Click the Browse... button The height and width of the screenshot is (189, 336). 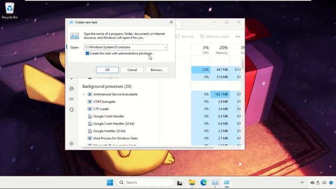(157, 70)
